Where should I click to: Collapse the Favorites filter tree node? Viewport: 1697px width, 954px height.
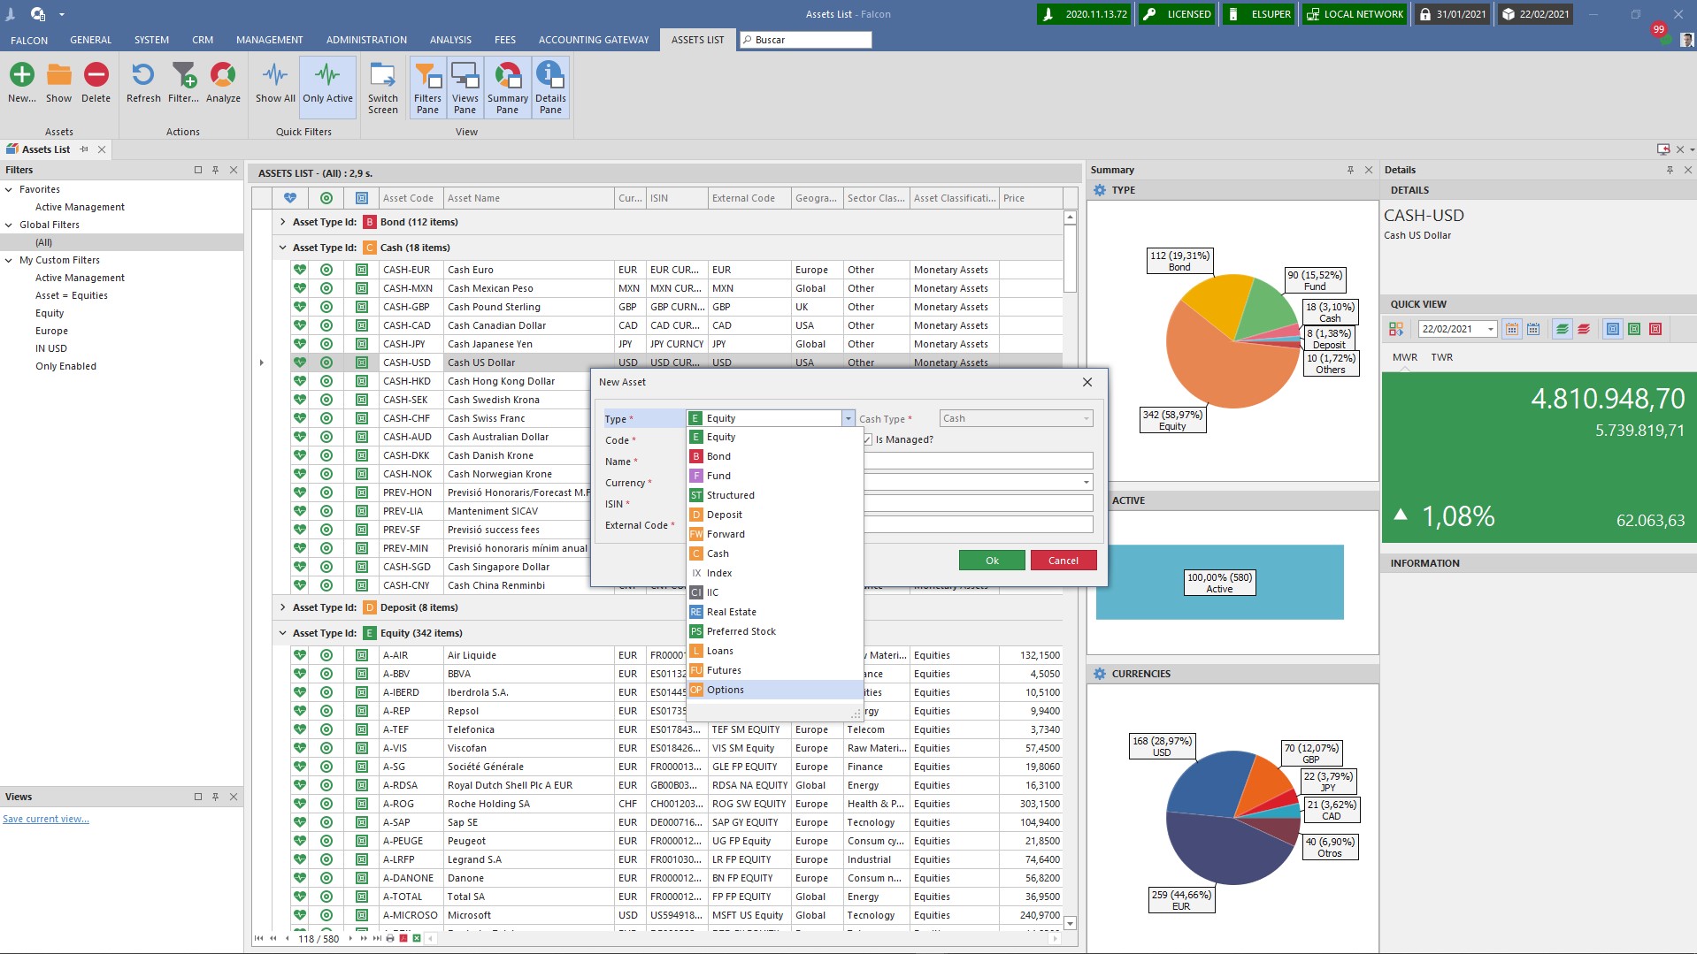(x=9, y=189)
